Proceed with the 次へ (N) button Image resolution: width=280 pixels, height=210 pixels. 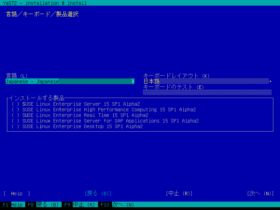(x=260, y=194)
